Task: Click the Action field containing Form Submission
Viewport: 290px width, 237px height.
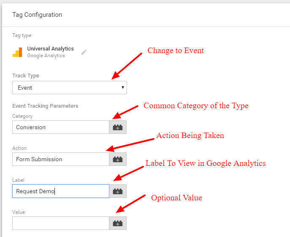Action: (x=61, y=159)
